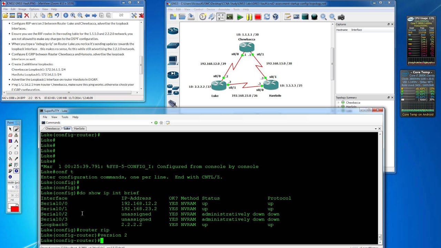This screenshot has height=248, width=441.
Task: Select the router device category in GNS3's sidebar
Action: [x=173, y=31]
